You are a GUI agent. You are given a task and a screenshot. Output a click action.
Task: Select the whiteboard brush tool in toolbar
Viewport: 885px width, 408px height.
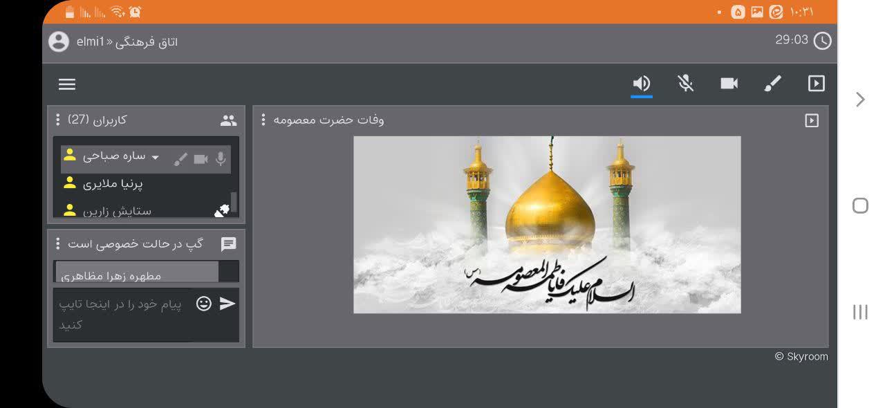point(772,84)
